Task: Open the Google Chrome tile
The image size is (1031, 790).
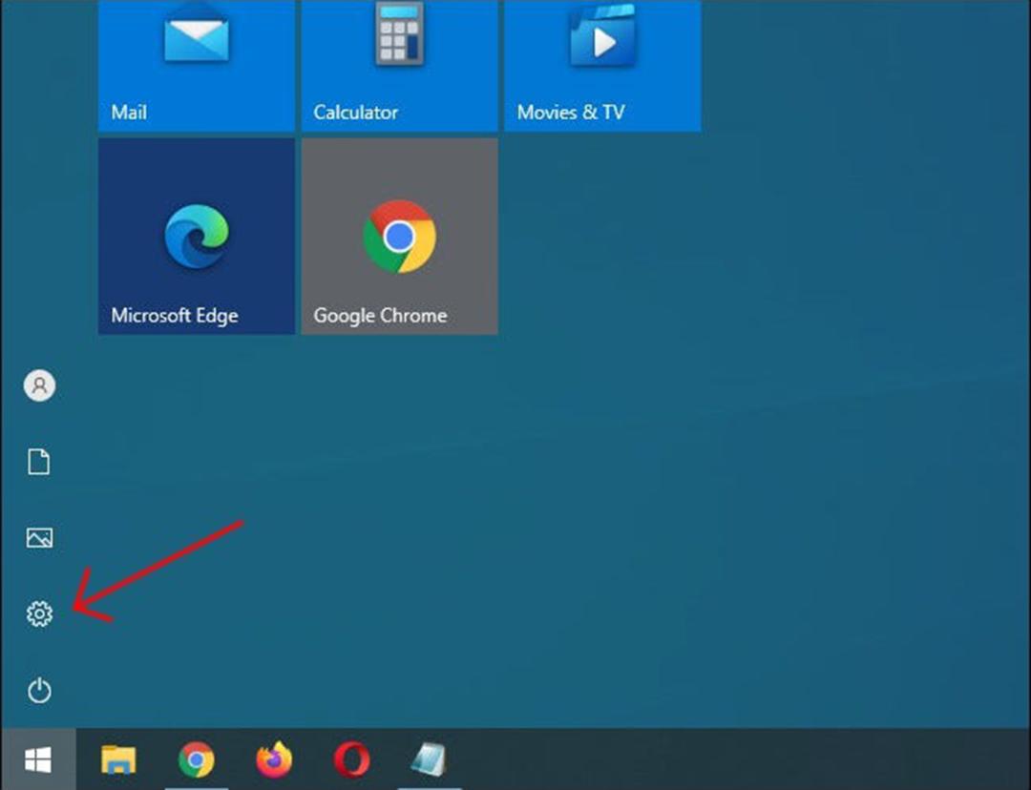Action: (x=399, y=236)
